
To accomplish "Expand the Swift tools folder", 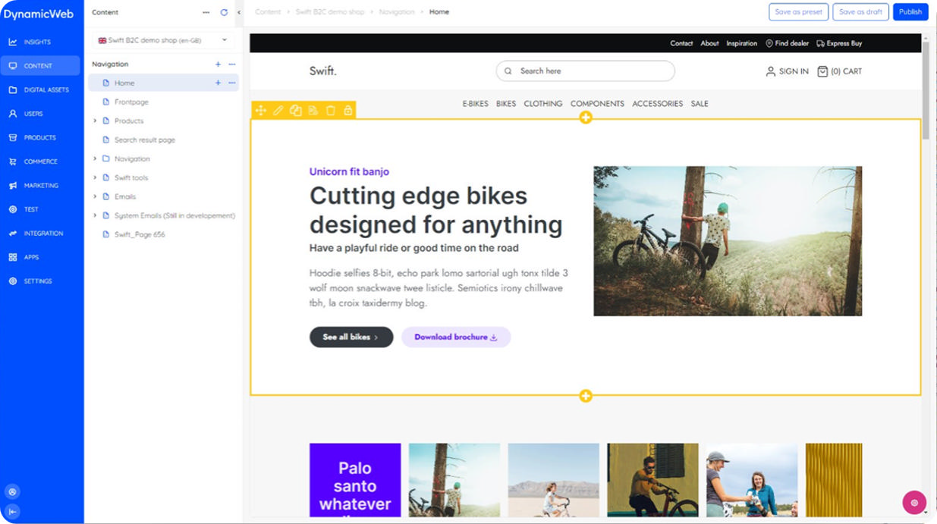I will pyautogui.click(x=95, y=177).
